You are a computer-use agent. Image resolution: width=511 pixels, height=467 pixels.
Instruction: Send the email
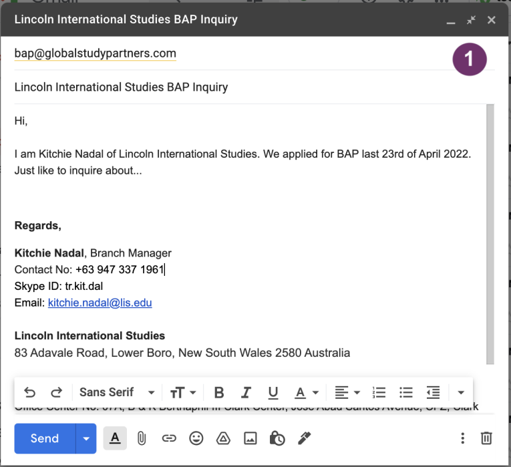point(45,438)
